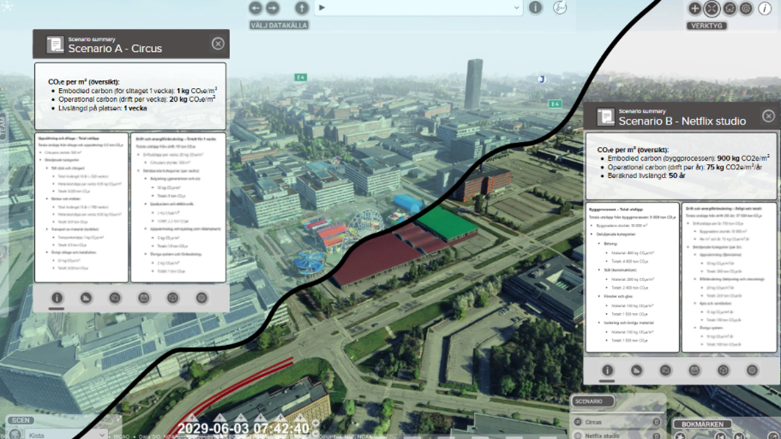Open the chart tab in Scenario A panel
This screenshot has width=781, height=439.
pyautogui.click(x=86, y=298)
